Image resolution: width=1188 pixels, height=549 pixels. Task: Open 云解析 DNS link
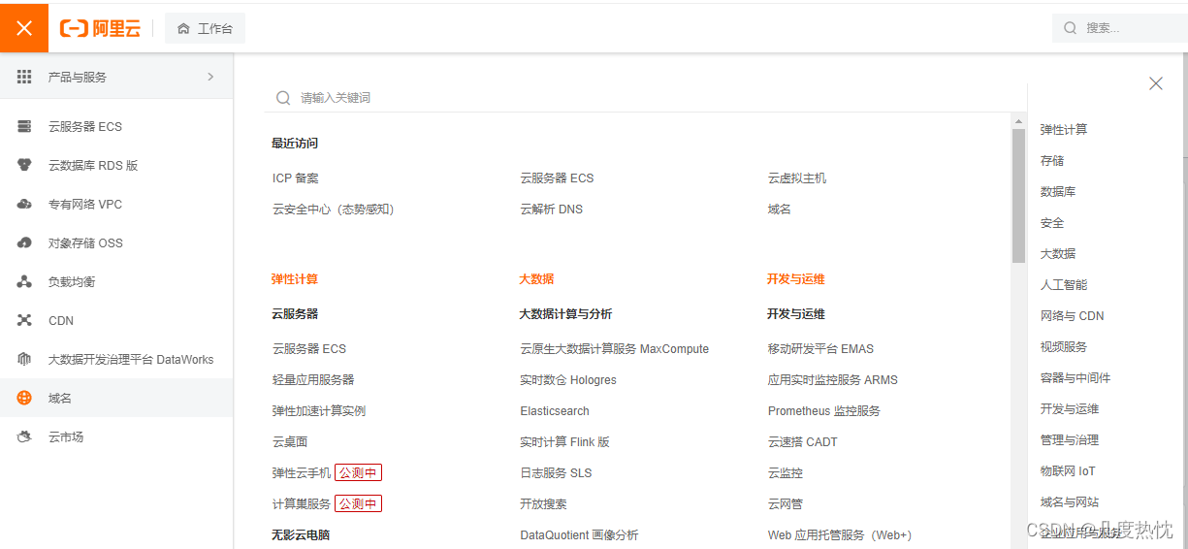[552, 210]
